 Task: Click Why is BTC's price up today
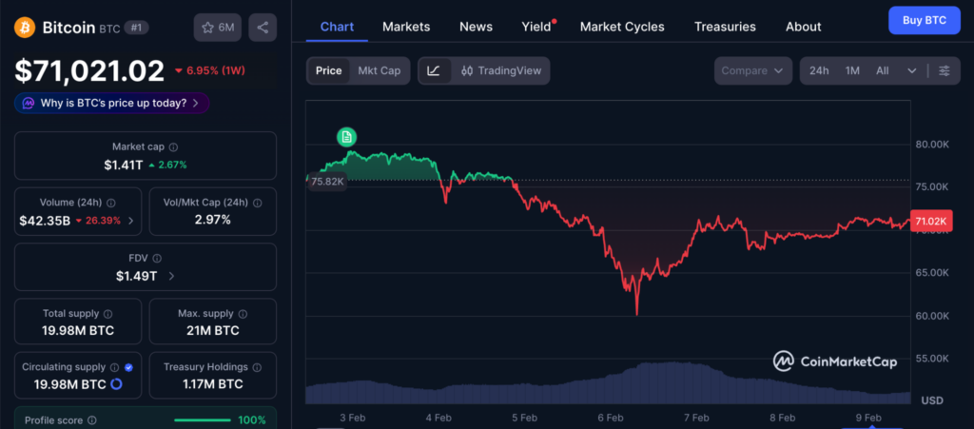click(112, 103)
